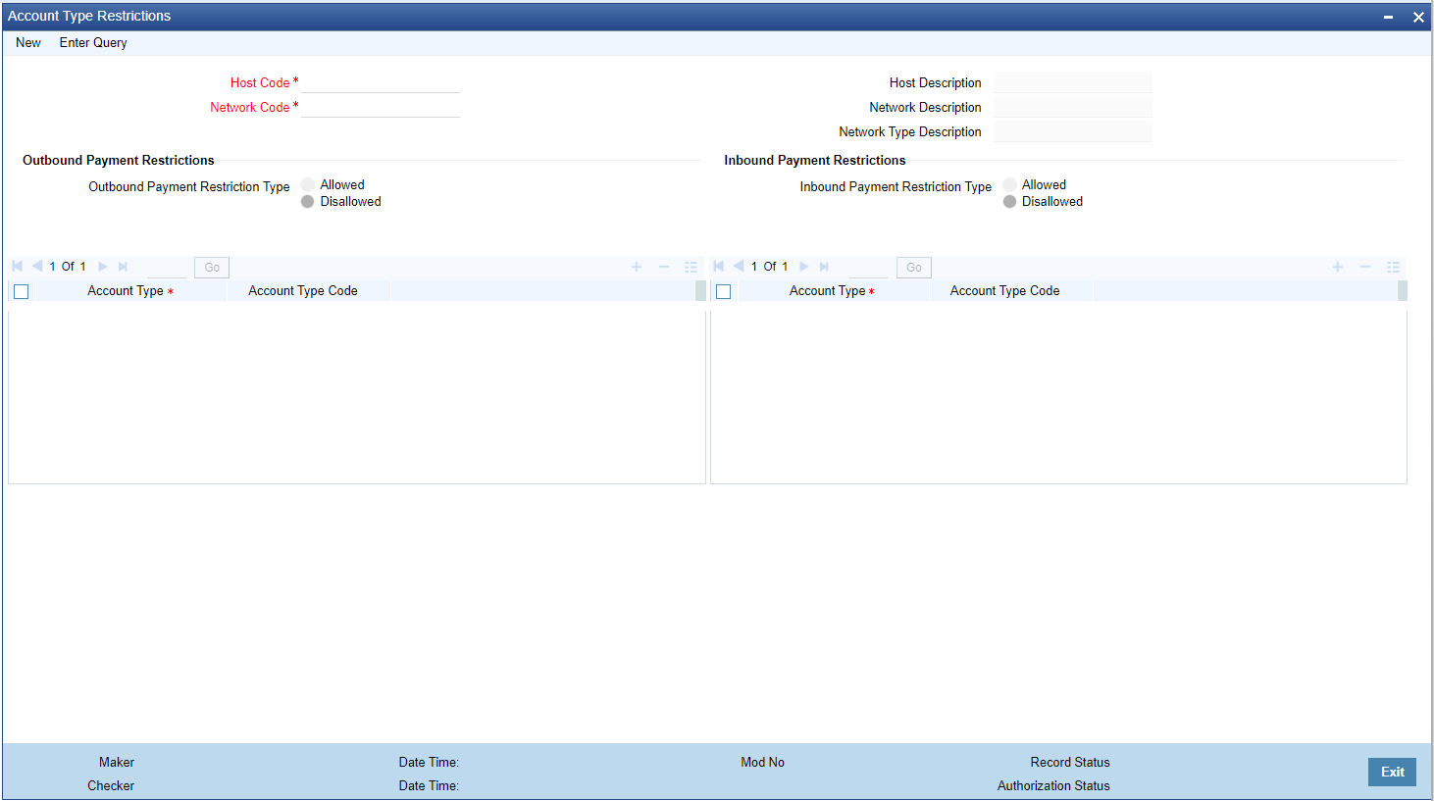
Task: Check select-all box in outbound table header
Action: (x=22, y=291)
